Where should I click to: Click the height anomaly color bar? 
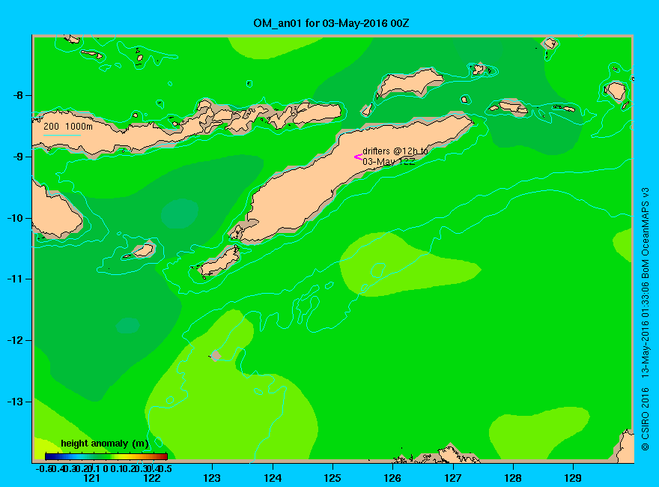click(106, 456)
